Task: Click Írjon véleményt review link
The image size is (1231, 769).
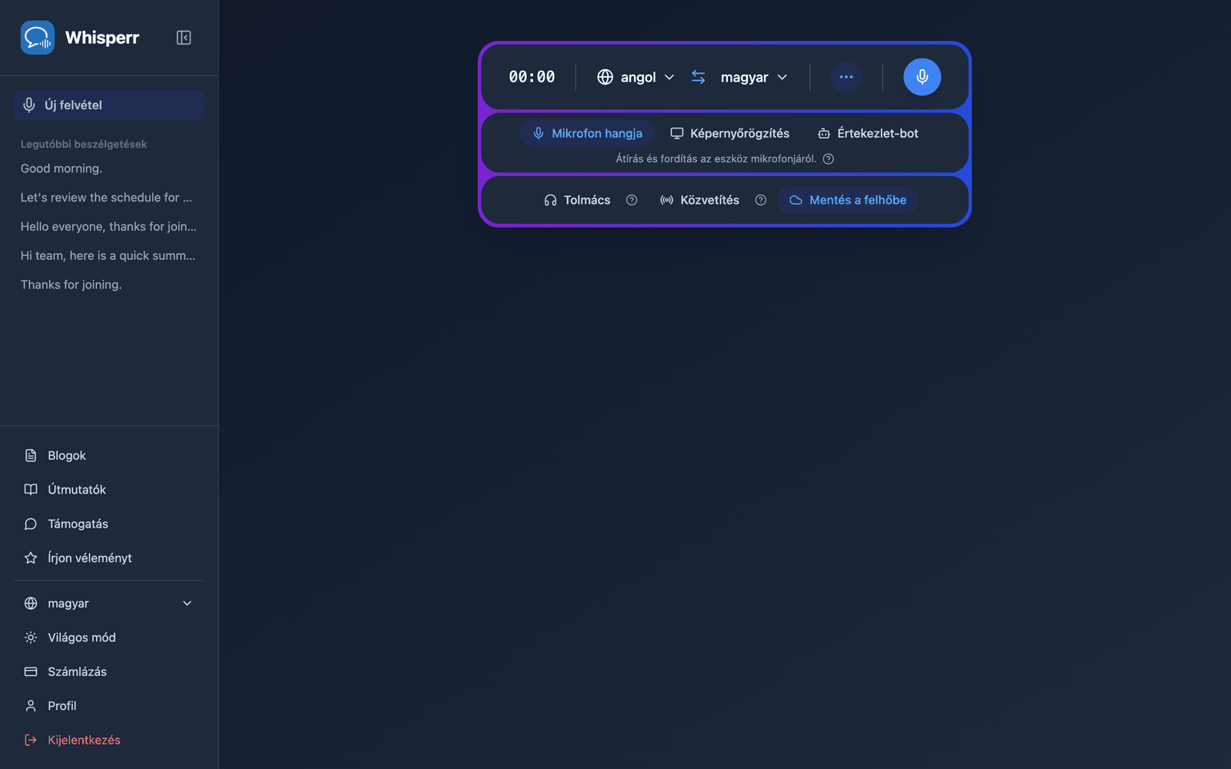Action: point(108,558)
